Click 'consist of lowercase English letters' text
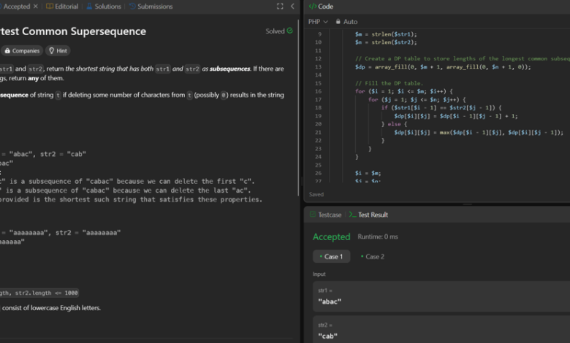 [51, 308]
